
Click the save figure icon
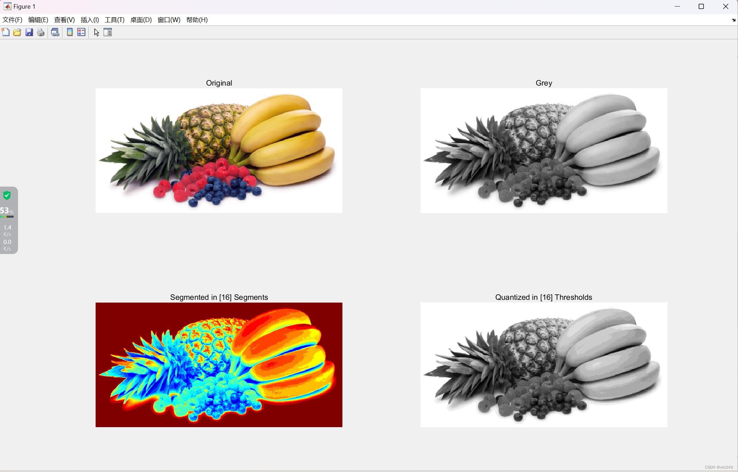(x=29, y=33)
